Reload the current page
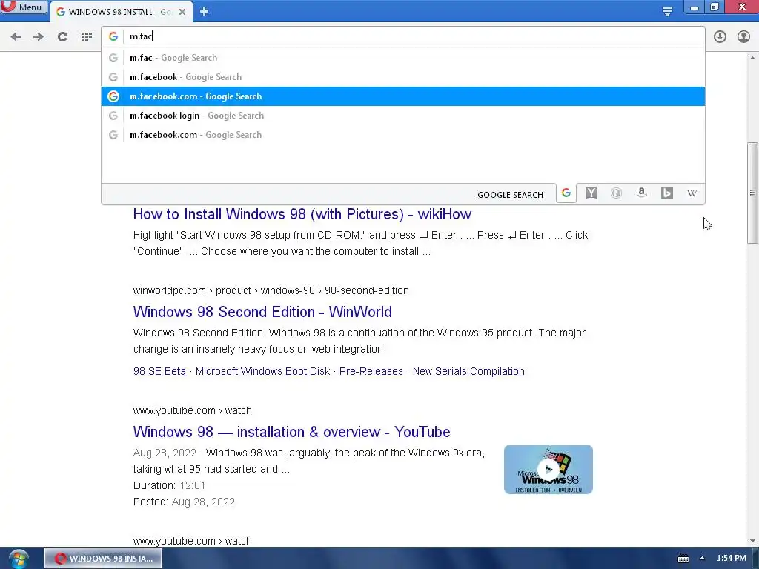 pos(62,37)
